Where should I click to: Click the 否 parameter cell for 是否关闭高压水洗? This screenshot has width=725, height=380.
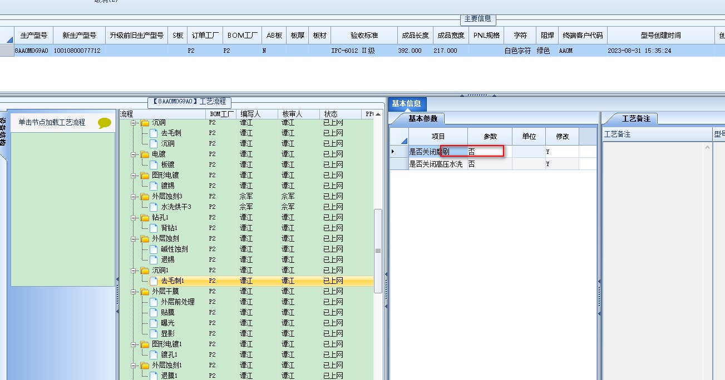point(490,164)
